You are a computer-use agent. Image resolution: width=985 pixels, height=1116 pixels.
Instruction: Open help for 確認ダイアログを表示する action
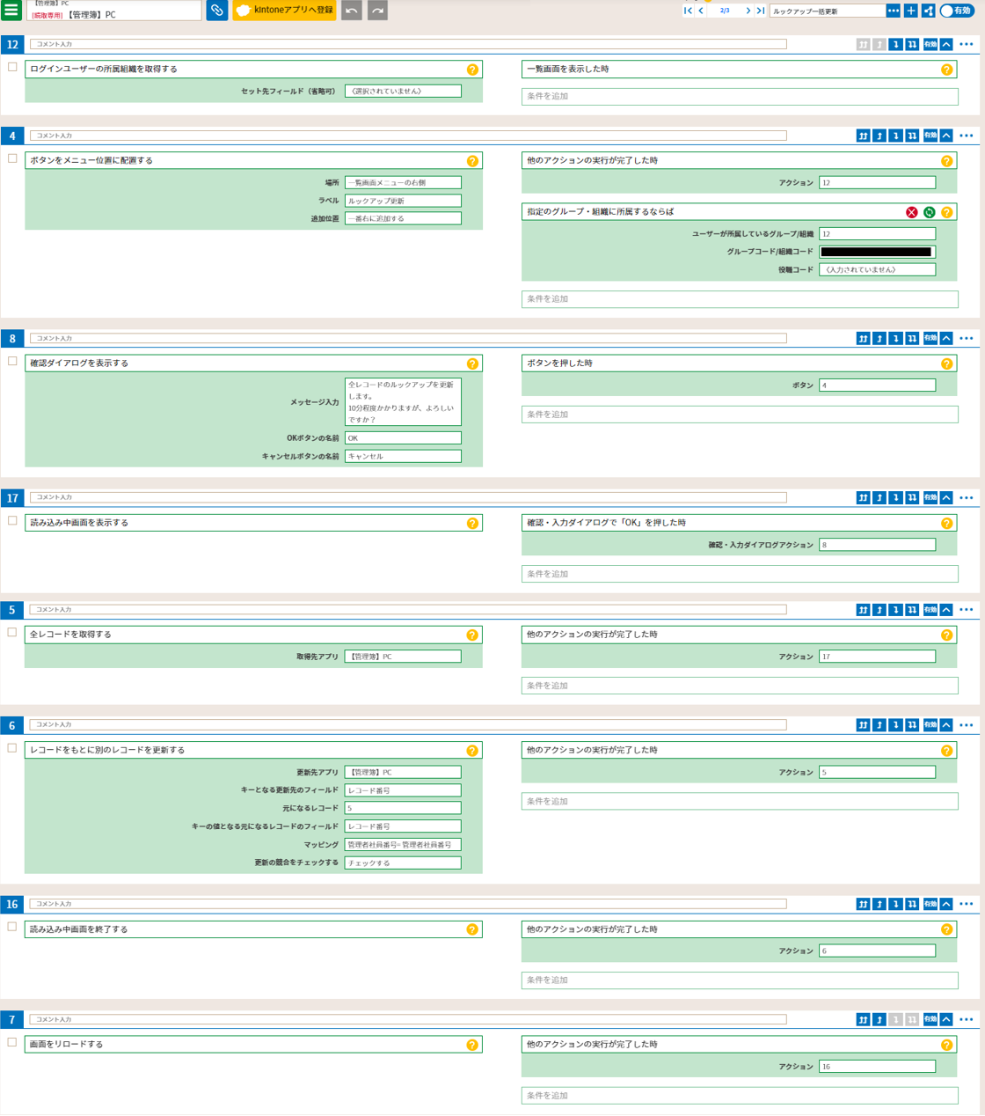point(472,363)
